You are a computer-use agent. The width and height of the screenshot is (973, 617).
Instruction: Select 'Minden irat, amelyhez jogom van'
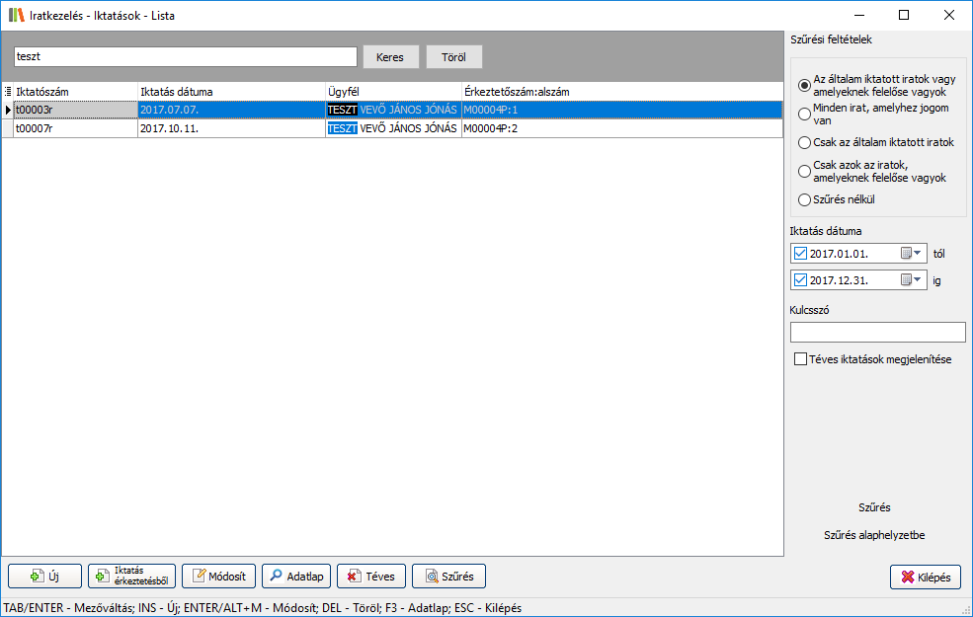coord(804,114)
